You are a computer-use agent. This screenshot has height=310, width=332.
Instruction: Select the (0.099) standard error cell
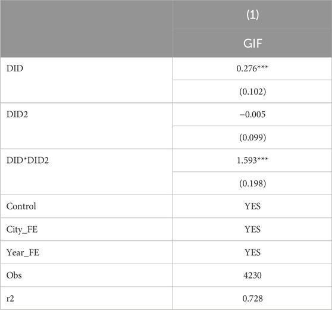pos(252,137)
